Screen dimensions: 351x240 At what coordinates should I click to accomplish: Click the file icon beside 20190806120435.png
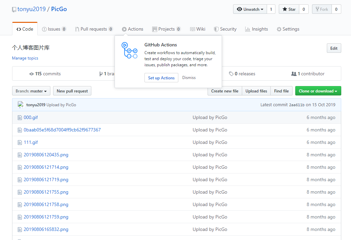pos(20,155)
